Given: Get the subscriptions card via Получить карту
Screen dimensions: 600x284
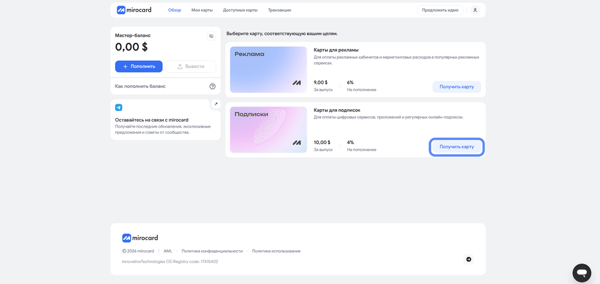Looking at the screenshot, I should click(x=457, y=147).
